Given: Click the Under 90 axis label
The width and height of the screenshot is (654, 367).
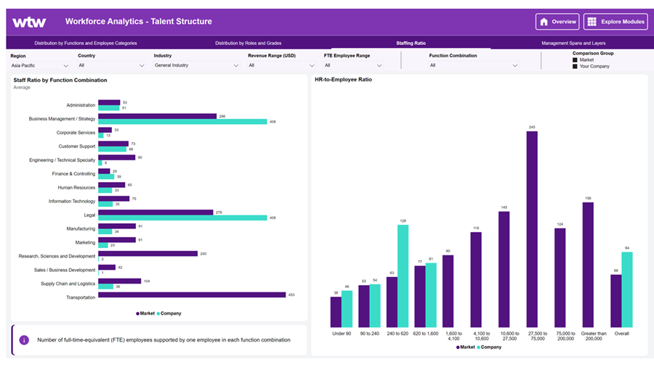Looking at the screenshot, I should [x=342, y=334].
